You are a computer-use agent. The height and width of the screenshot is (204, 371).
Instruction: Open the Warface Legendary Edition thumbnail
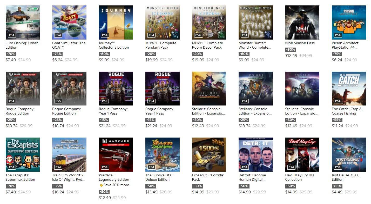click(x=116, y=155)
